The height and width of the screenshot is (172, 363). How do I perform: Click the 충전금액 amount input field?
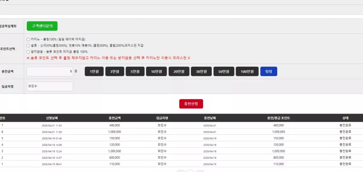coord(50,72)
